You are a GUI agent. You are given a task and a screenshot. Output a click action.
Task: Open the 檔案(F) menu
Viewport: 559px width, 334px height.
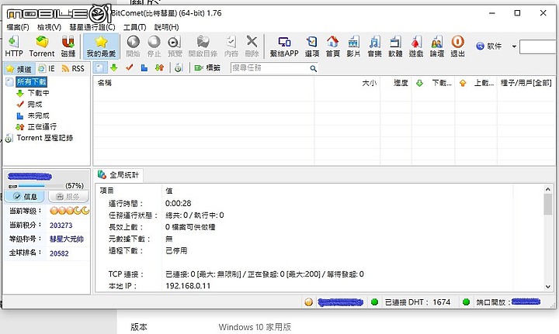click(18, 27)
